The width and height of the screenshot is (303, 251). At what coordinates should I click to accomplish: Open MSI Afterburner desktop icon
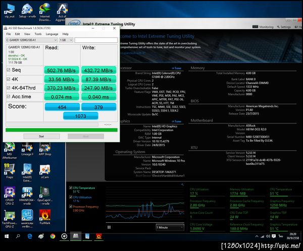click(9, 151)
